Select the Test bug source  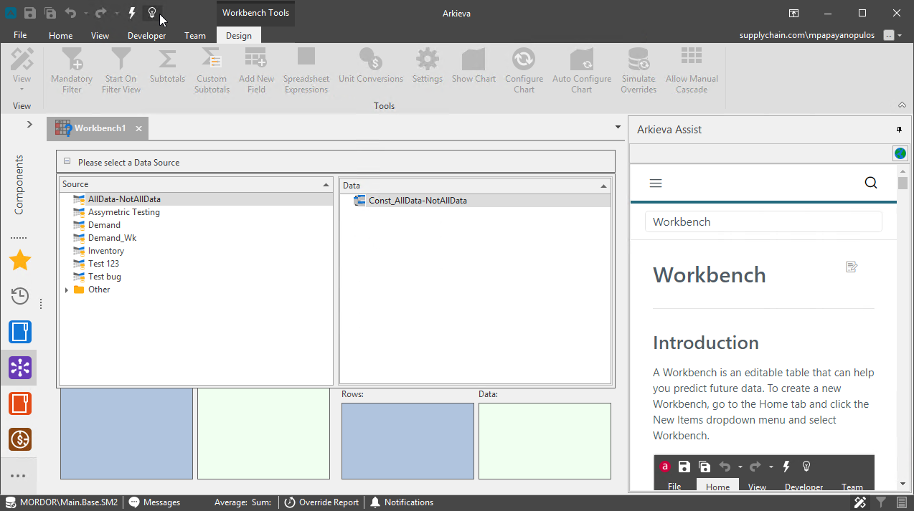105,277
